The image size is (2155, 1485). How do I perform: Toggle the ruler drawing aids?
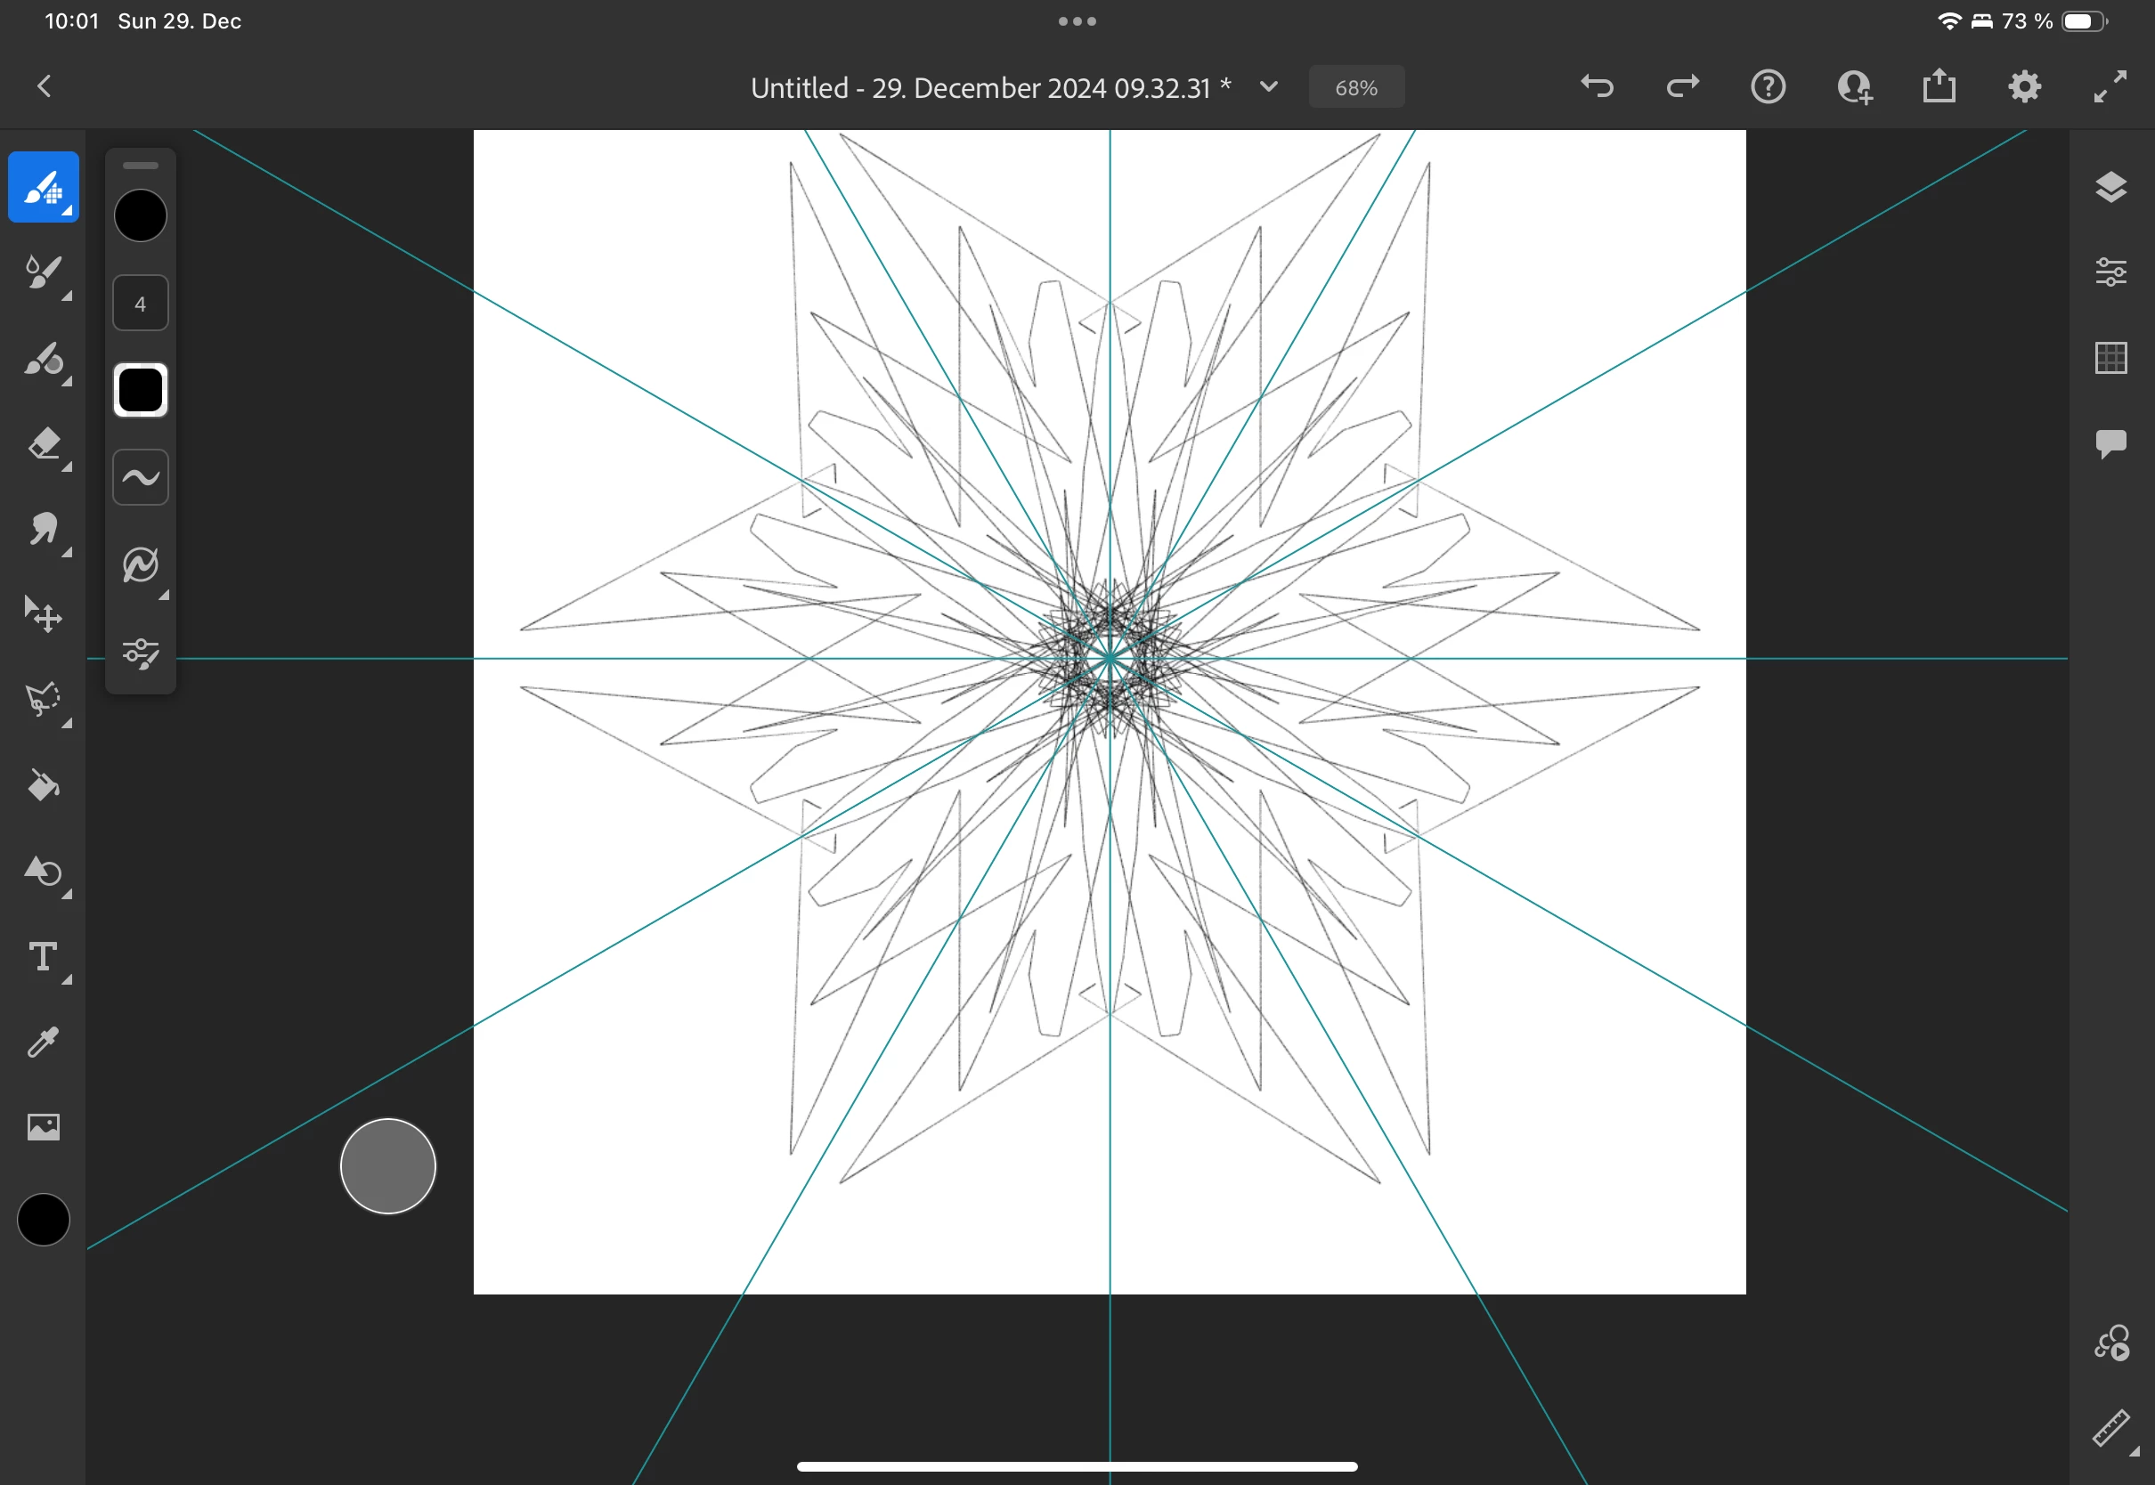click(x=2110, y=1427)
